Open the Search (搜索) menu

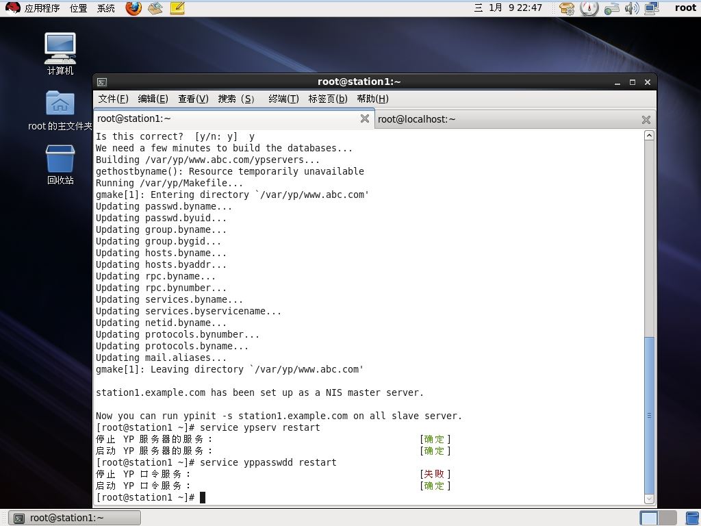[236, 99]
